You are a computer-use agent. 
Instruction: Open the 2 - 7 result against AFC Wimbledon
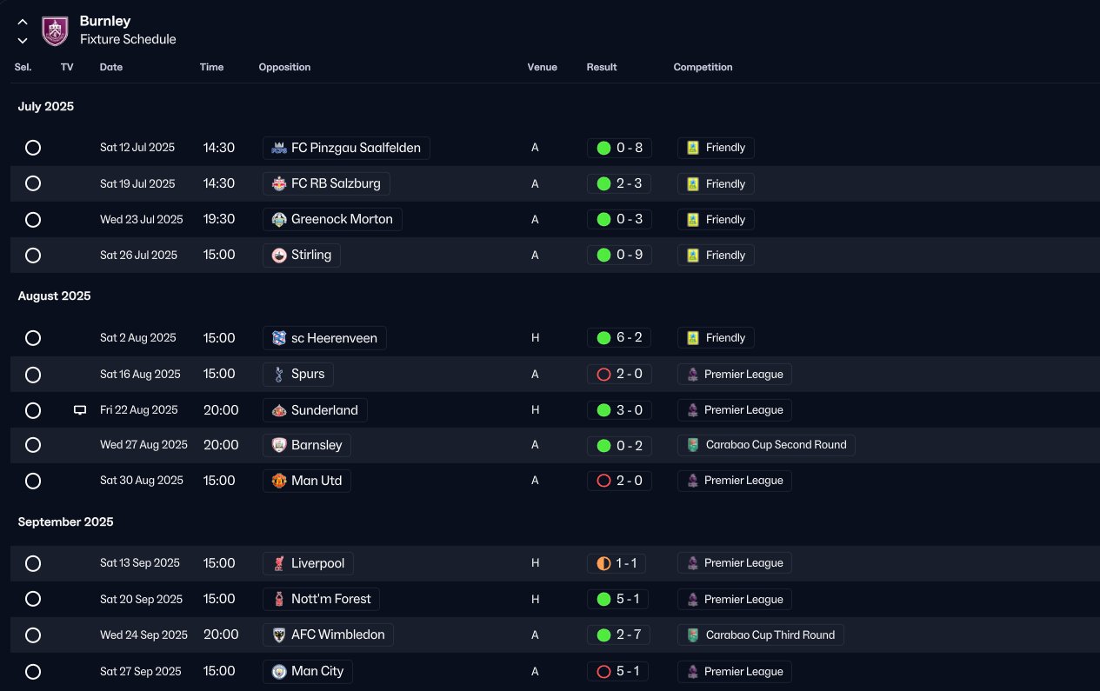(619, 635)
